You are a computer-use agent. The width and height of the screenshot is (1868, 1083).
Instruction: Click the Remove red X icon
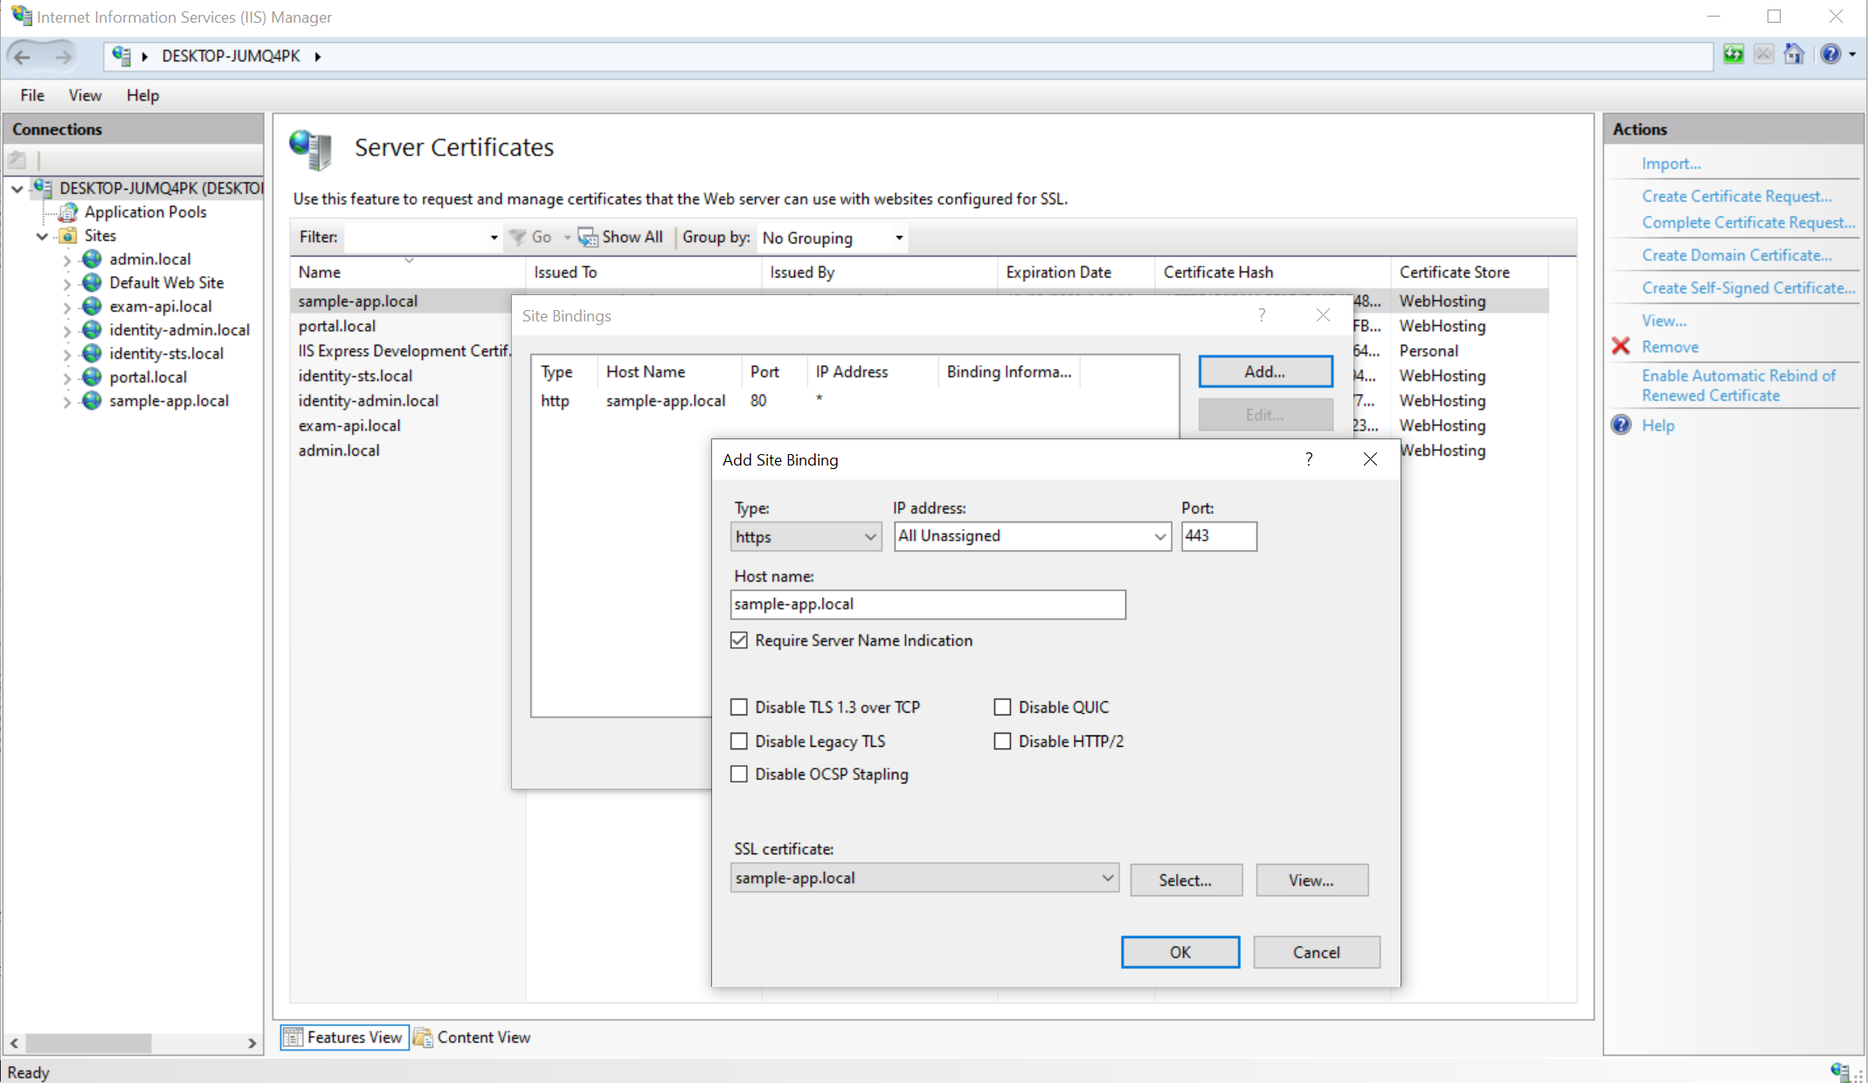coord(1621,347)
